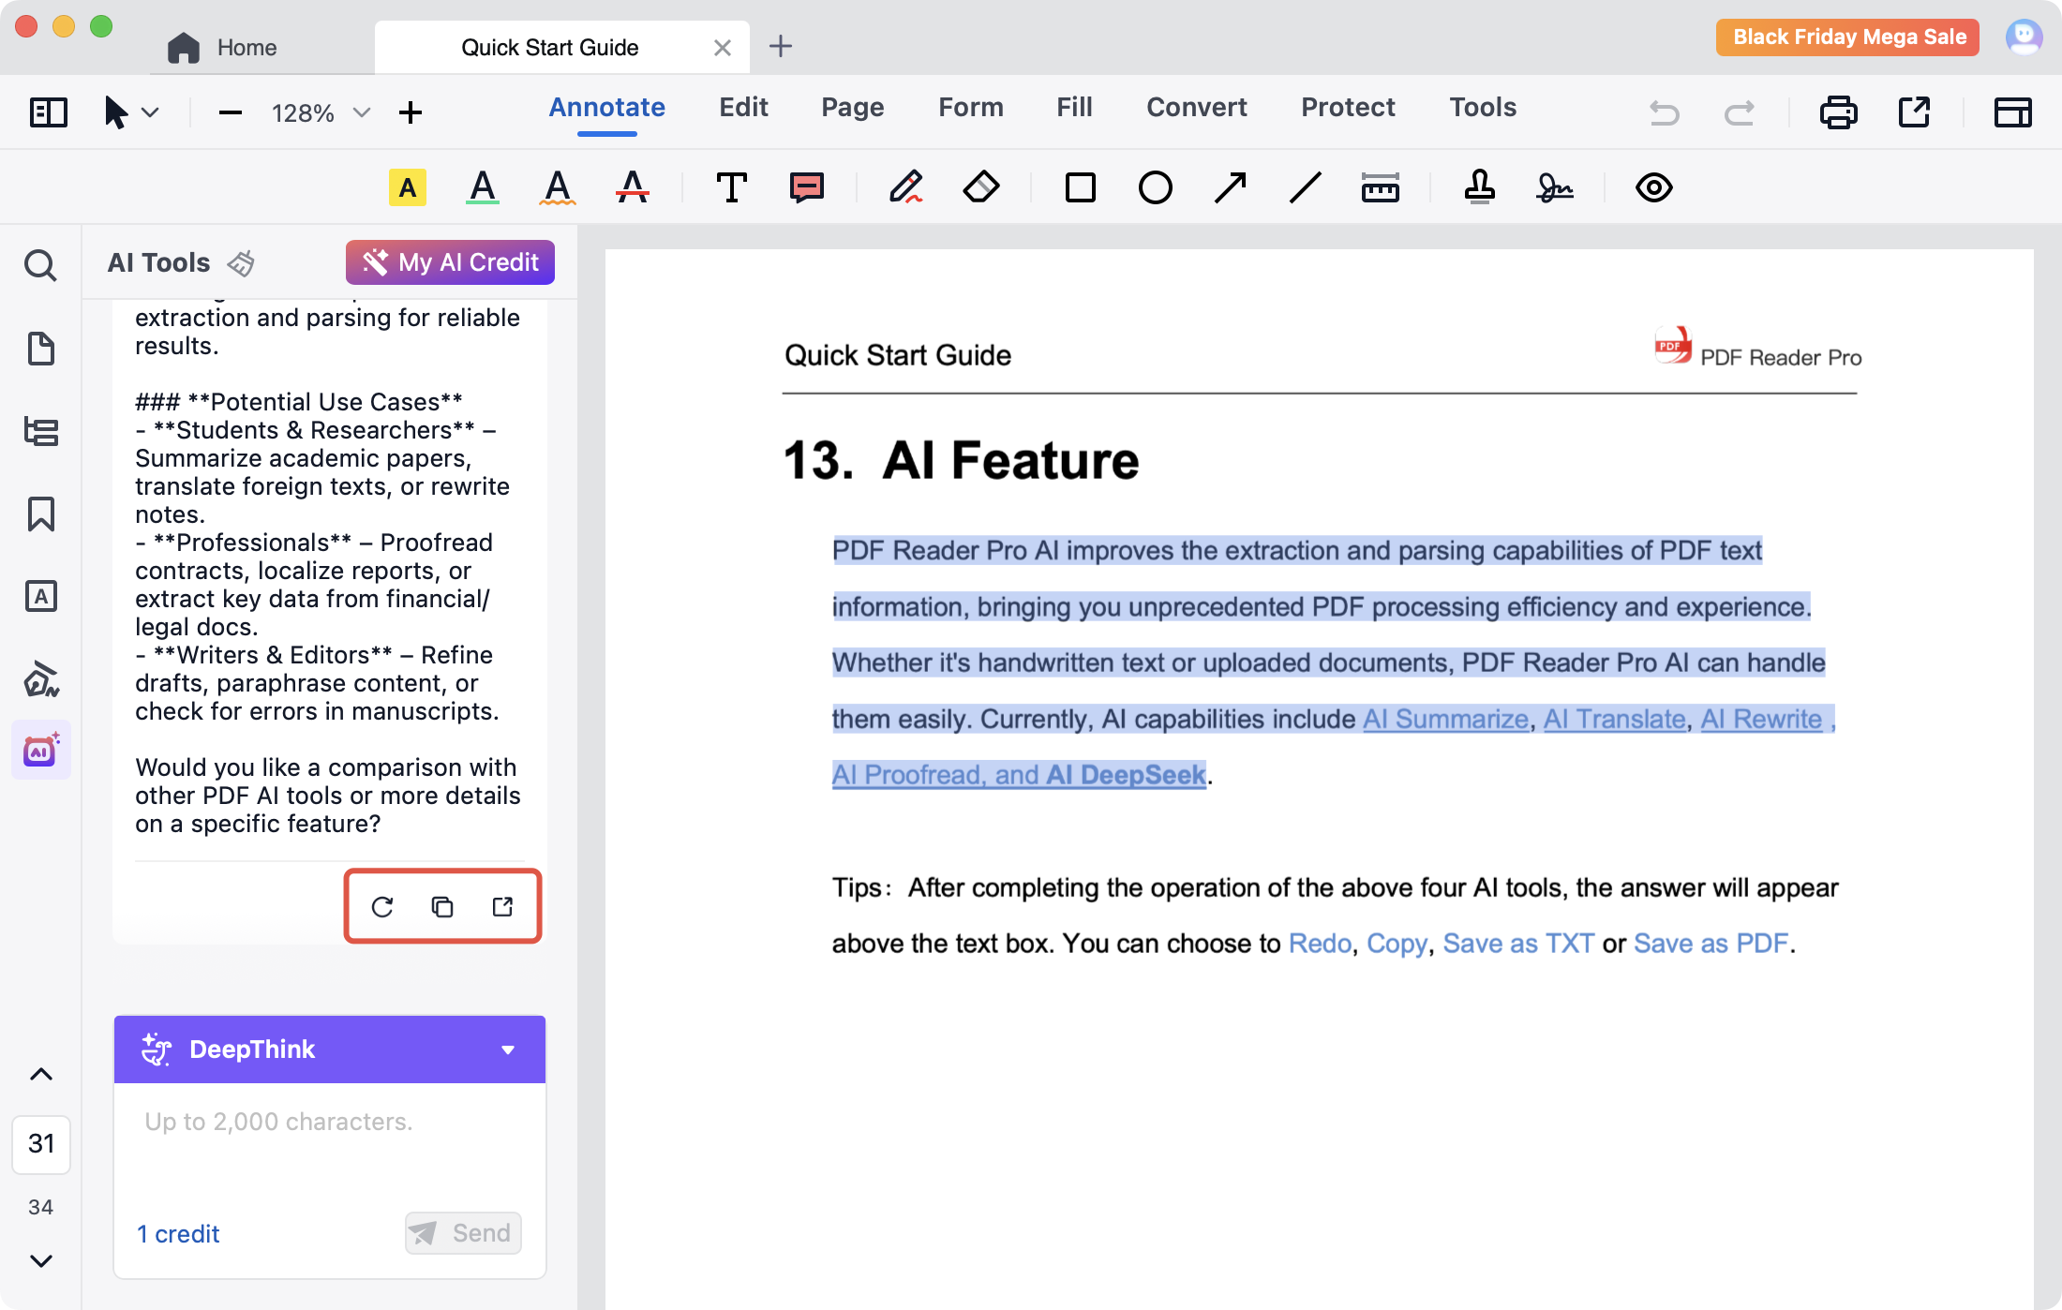Expand the DeepThink mode dropdown
The height and width of the screenshot is (1310, 2062).
[508, 1049]
